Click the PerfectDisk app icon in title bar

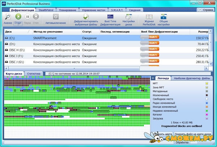[x=4, y=4]
